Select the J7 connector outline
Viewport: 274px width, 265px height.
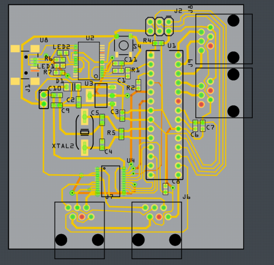pyautogui.click(x=79, y=230)
